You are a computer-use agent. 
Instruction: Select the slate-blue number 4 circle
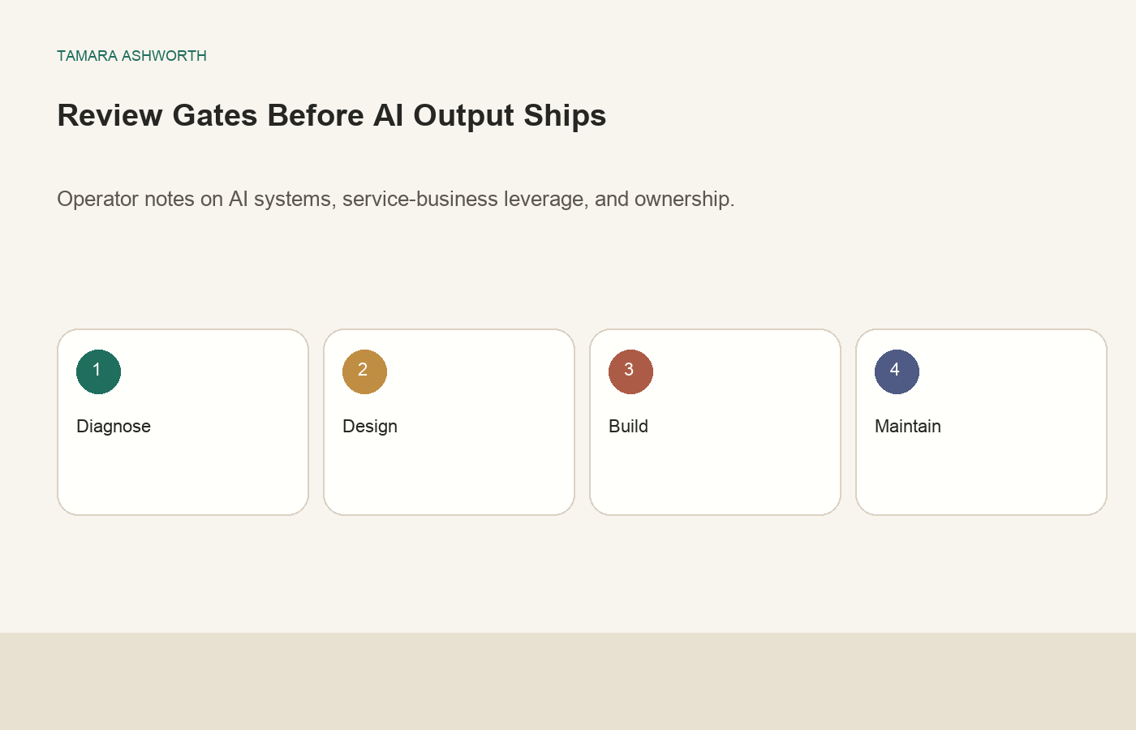coord(897,371)
